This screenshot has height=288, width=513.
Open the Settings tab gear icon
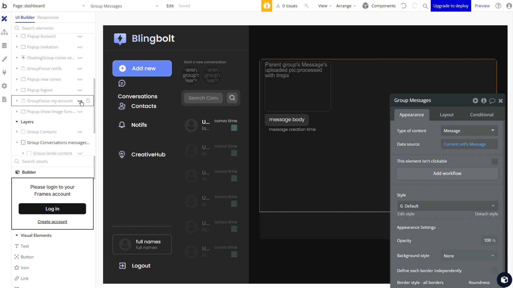(x=4, y=86)
